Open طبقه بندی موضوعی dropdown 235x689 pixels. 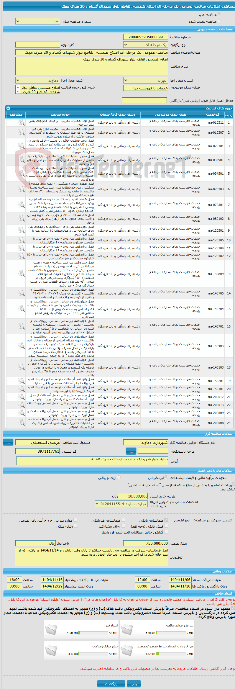pyautogui.click(x=146, y=88)
